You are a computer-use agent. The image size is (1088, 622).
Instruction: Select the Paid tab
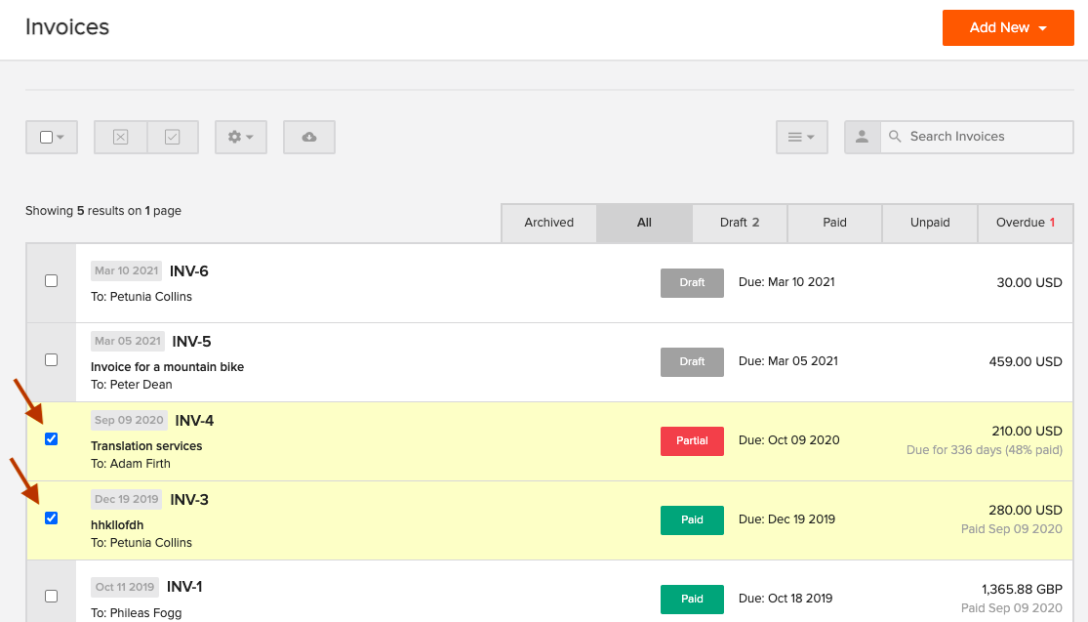(x=834, y=223)
